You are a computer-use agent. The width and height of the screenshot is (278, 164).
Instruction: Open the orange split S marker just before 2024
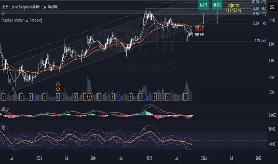(x=89, y=97)
